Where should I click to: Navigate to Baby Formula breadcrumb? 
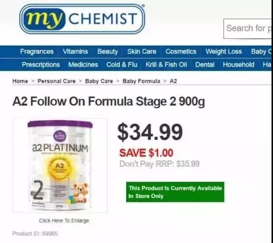coord(141,81)
